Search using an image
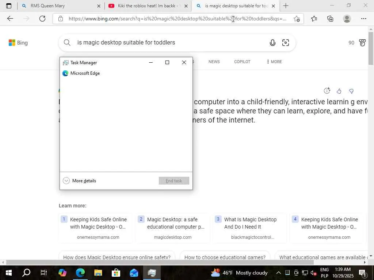This screenshot has height=280, width=374. [286, 43]
